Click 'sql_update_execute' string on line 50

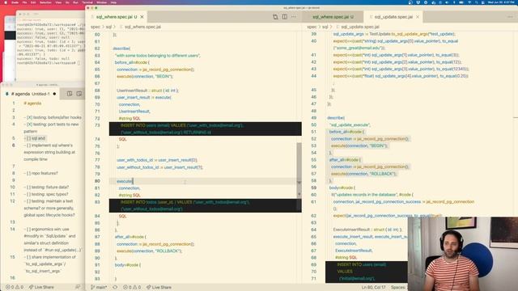click(350, 124)
